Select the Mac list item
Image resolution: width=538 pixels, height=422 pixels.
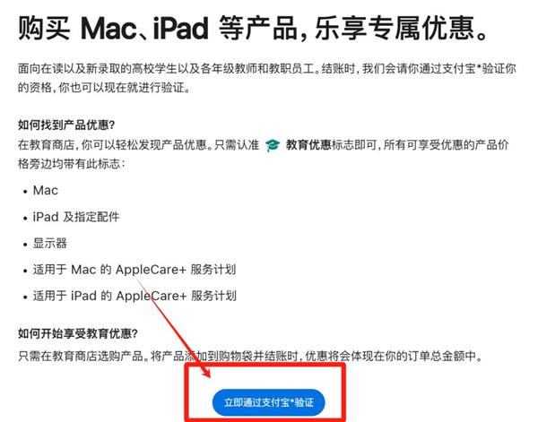point(46,190)
